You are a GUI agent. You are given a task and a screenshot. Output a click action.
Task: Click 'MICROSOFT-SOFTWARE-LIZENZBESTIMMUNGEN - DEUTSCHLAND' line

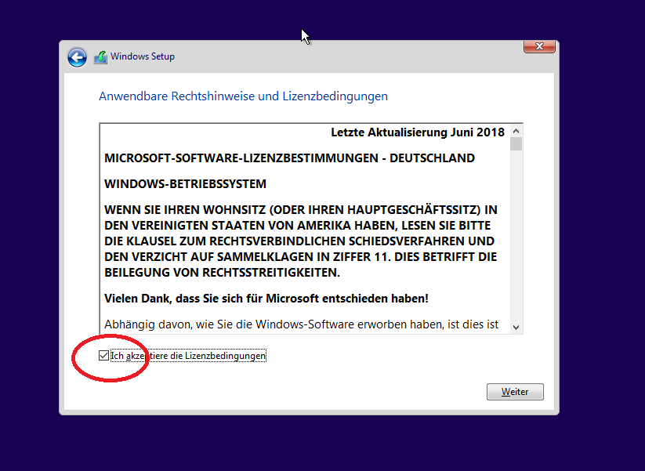click(x=290, y=158)
